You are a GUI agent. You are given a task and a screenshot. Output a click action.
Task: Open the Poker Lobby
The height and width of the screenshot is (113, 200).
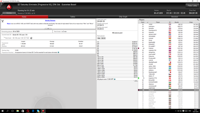pos(192,6)
